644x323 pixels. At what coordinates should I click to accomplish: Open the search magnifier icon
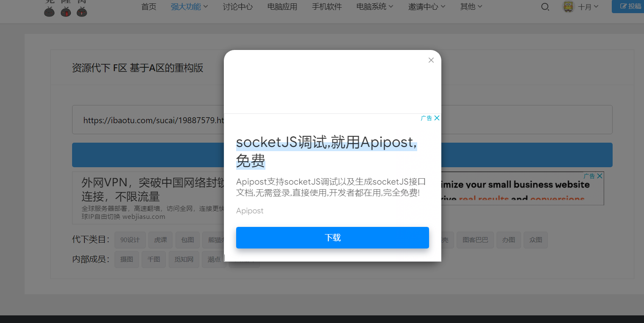tap(545, 7)
